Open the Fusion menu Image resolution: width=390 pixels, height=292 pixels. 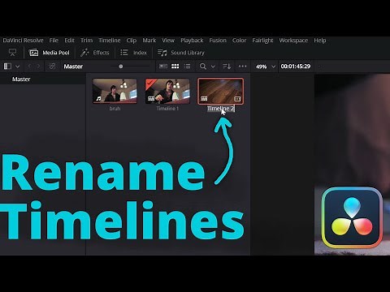218,41
